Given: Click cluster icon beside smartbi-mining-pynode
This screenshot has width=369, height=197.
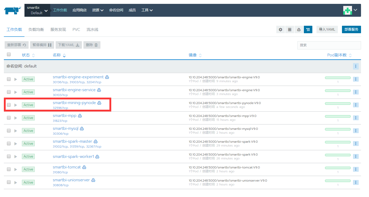Looking at the screenshot, I should click(x=99, y=103).
